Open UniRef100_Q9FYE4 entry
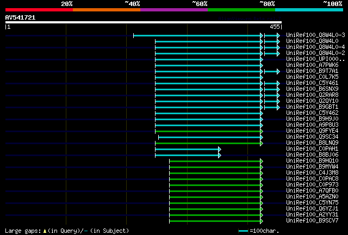The height and width of the screenshot is (235, 348). pyautogui.click(x=312, y=131)
